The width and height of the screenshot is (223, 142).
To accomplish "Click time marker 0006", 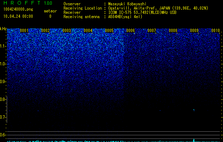I will [130, 31].
